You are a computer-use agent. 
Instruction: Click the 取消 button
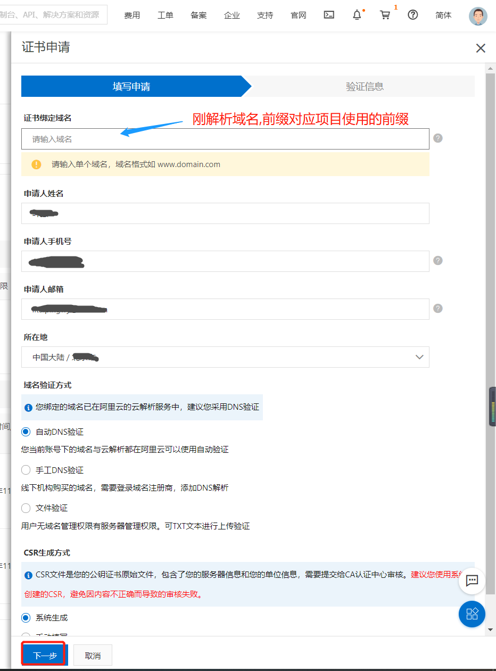click(x=93, y=656)
